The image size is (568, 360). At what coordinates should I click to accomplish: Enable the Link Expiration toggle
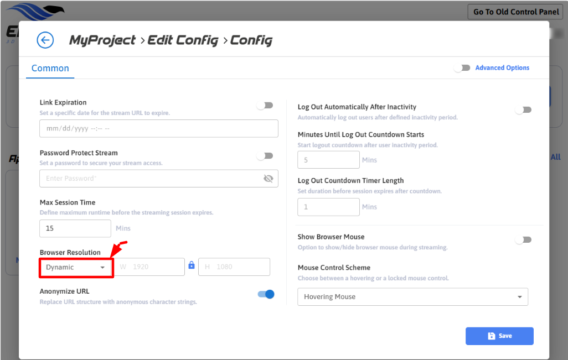click(x=265, y=106)
